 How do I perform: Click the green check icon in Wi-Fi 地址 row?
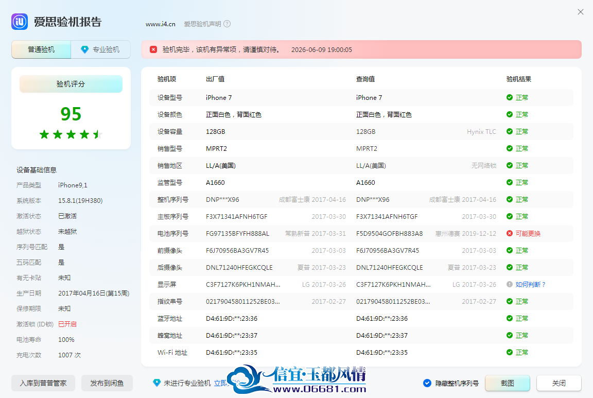[x=510, y=353]
